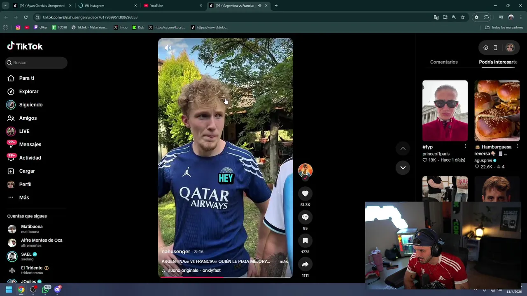The image size is (527, 296).
Task: Go to next video with down chevron
Action: [403, 168]
